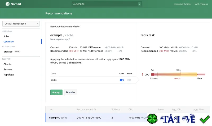Click the # Allocs column header
Viewport: 212px width, 126px height.
(116, 109)
